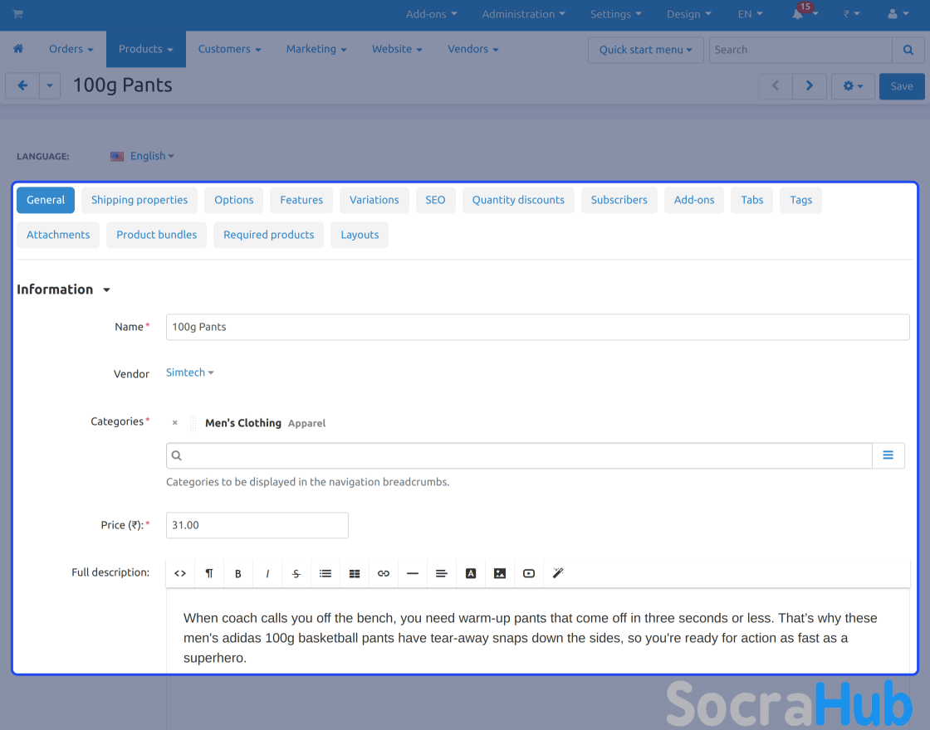Open the category list picker
Image resolution: width=930 pixels, height=730 pixels.
click(x=888, y=455)
